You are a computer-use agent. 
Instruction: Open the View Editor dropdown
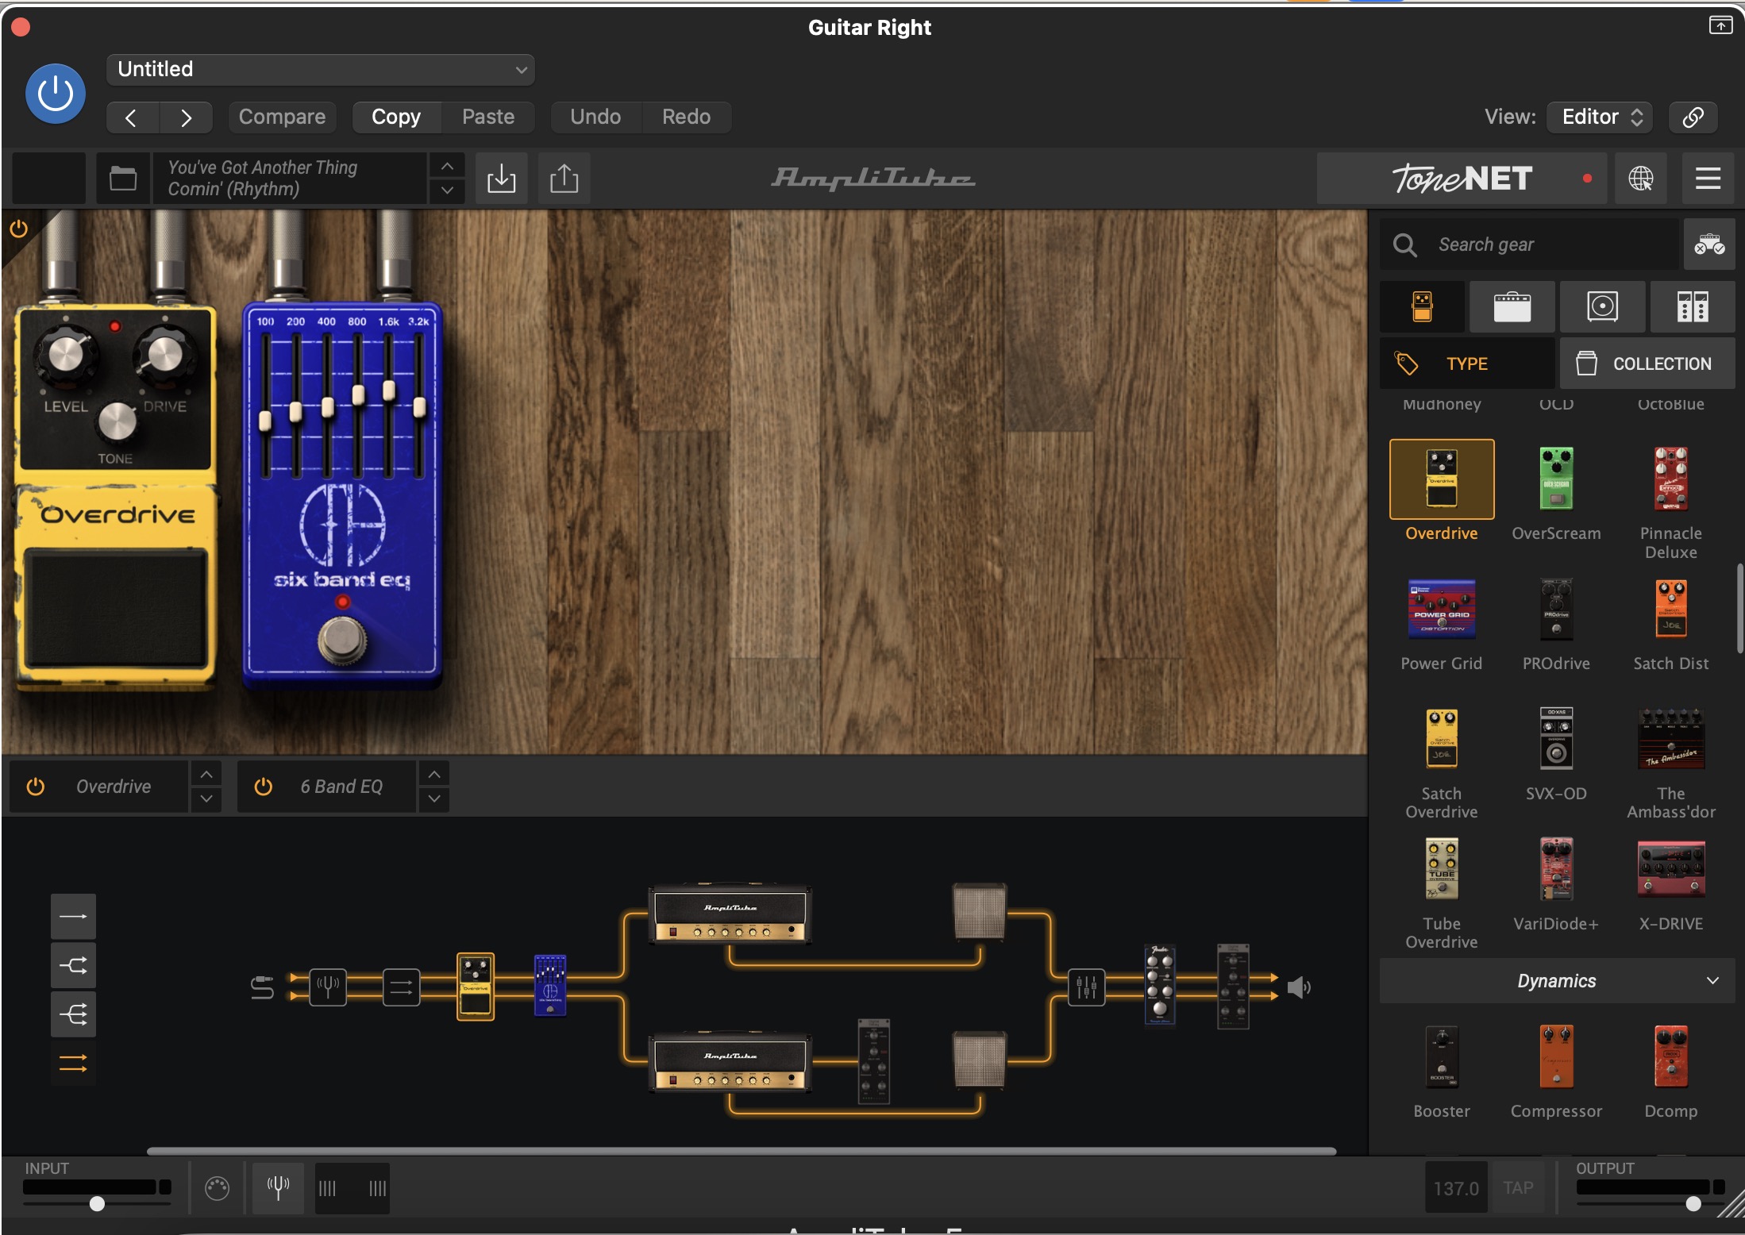(x=1600, y=117)
